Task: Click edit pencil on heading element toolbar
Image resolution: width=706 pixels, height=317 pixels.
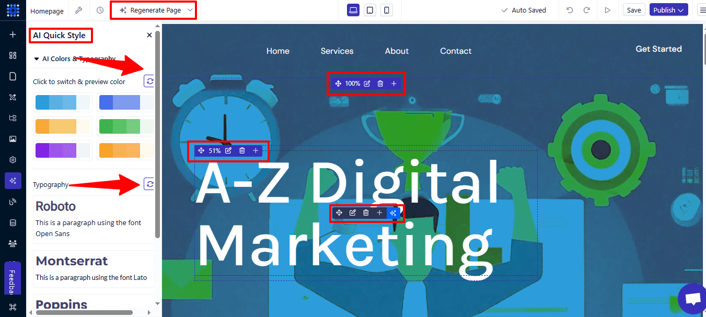Action: point(353,213)
